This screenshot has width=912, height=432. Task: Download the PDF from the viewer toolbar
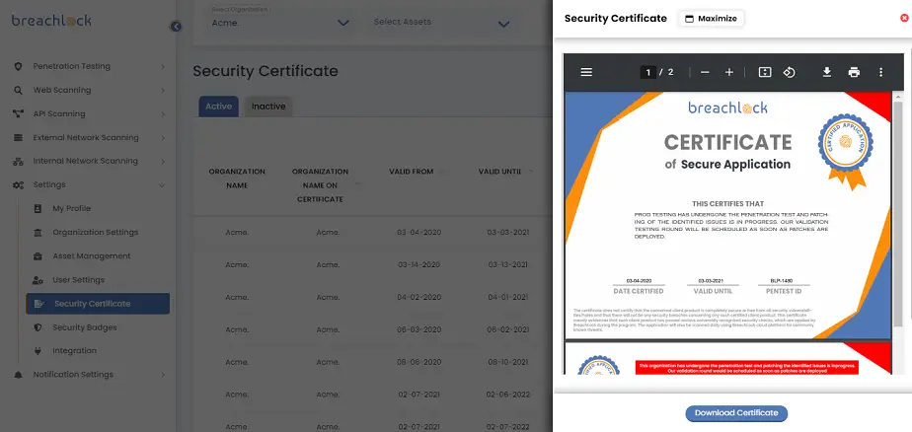coord(826,72)
